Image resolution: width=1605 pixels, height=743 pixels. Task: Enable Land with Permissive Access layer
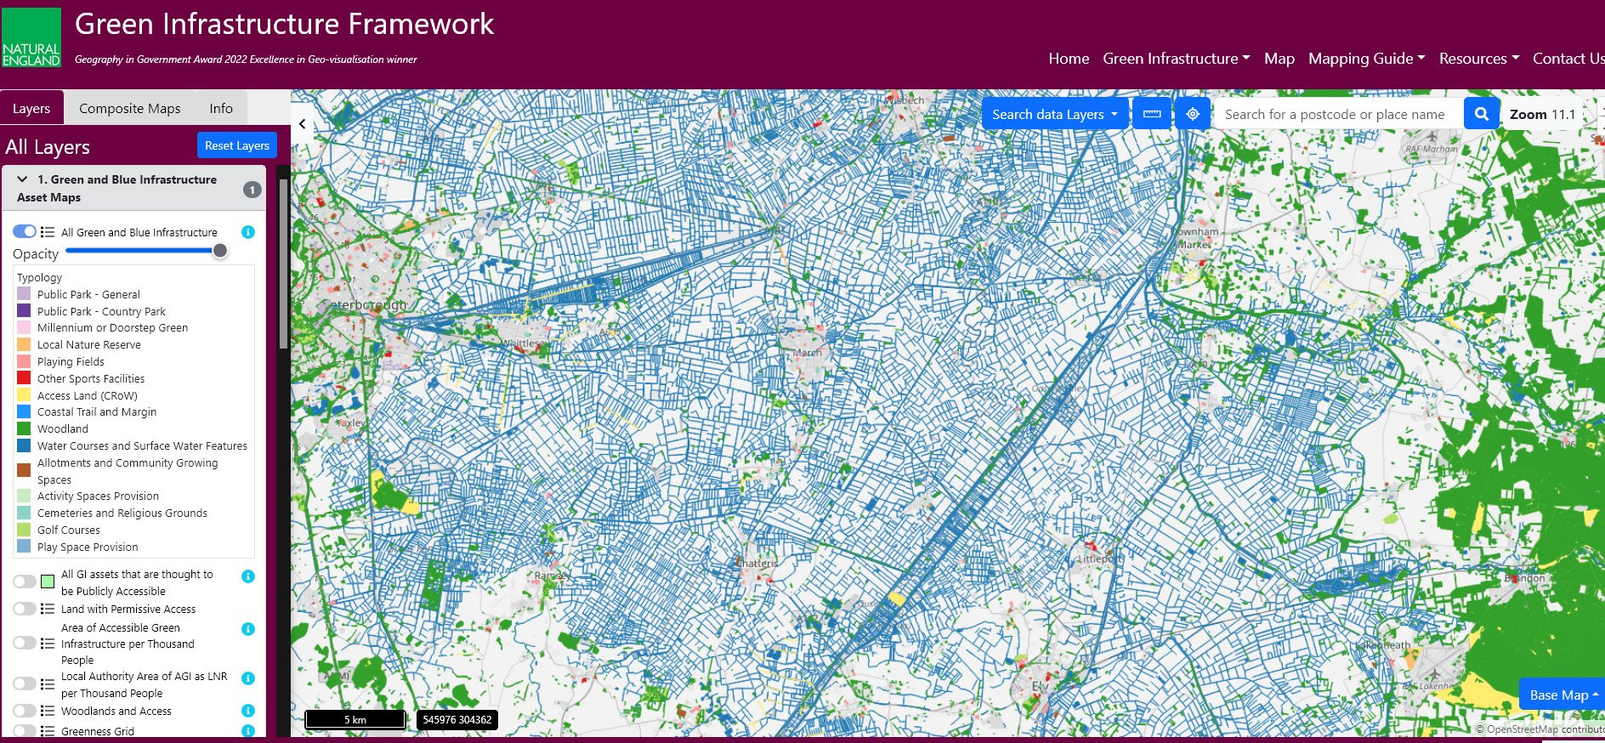(x=25, y=609)
